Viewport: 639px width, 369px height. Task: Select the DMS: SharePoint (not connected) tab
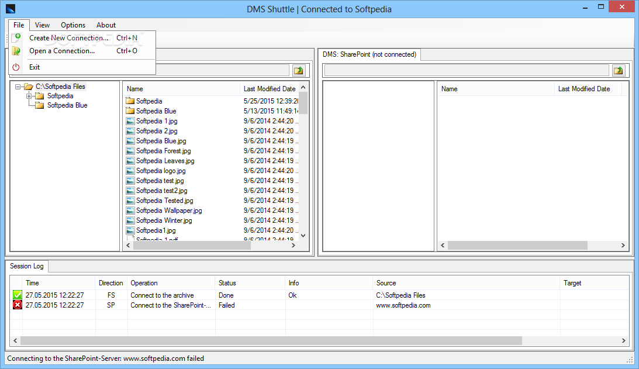click(369, 54)
